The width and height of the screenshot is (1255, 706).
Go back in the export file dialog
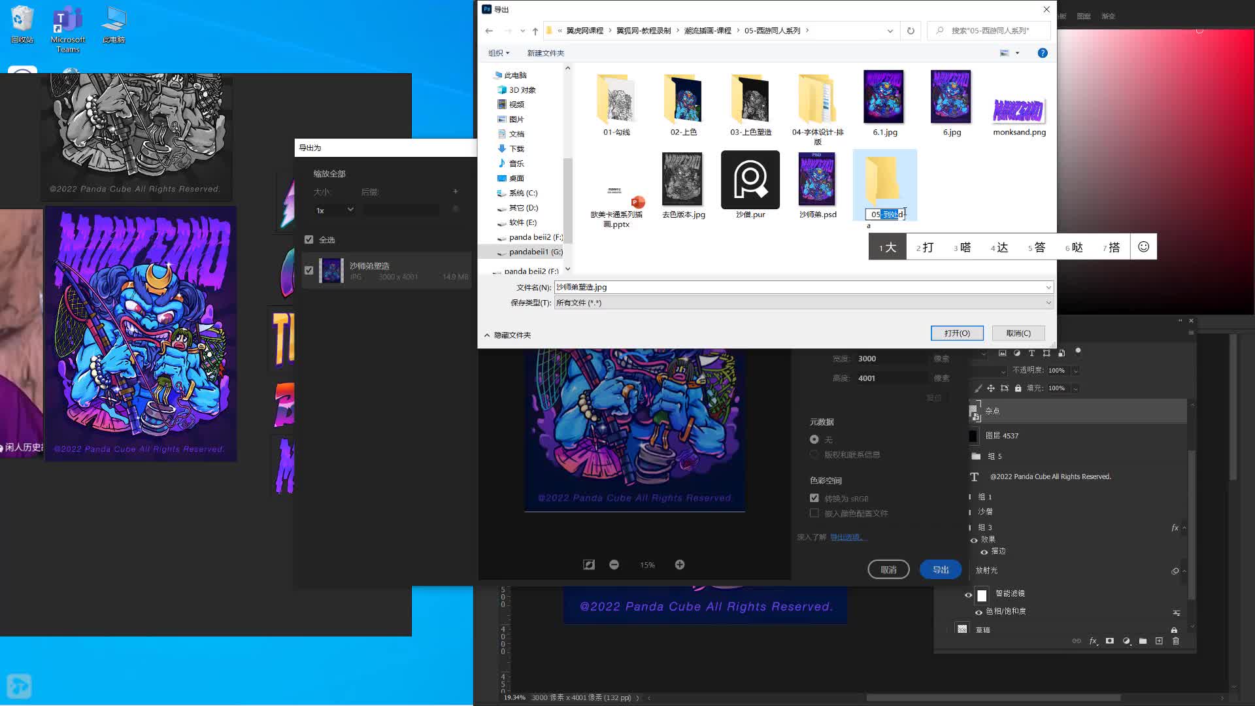[x=489, y=31]
